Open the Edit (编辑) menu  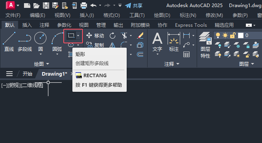point(37,15)
